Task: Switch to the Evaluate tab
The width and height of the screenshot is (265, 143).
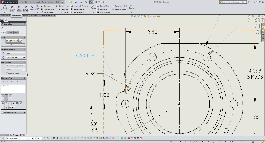Action: click(33, 16)
